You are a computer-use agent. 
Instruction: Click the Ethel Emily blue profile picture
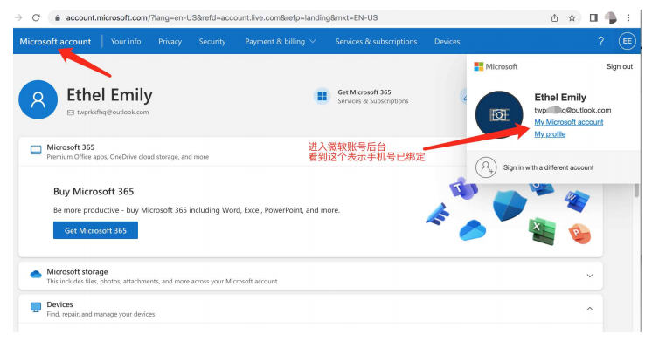point(38,99)
